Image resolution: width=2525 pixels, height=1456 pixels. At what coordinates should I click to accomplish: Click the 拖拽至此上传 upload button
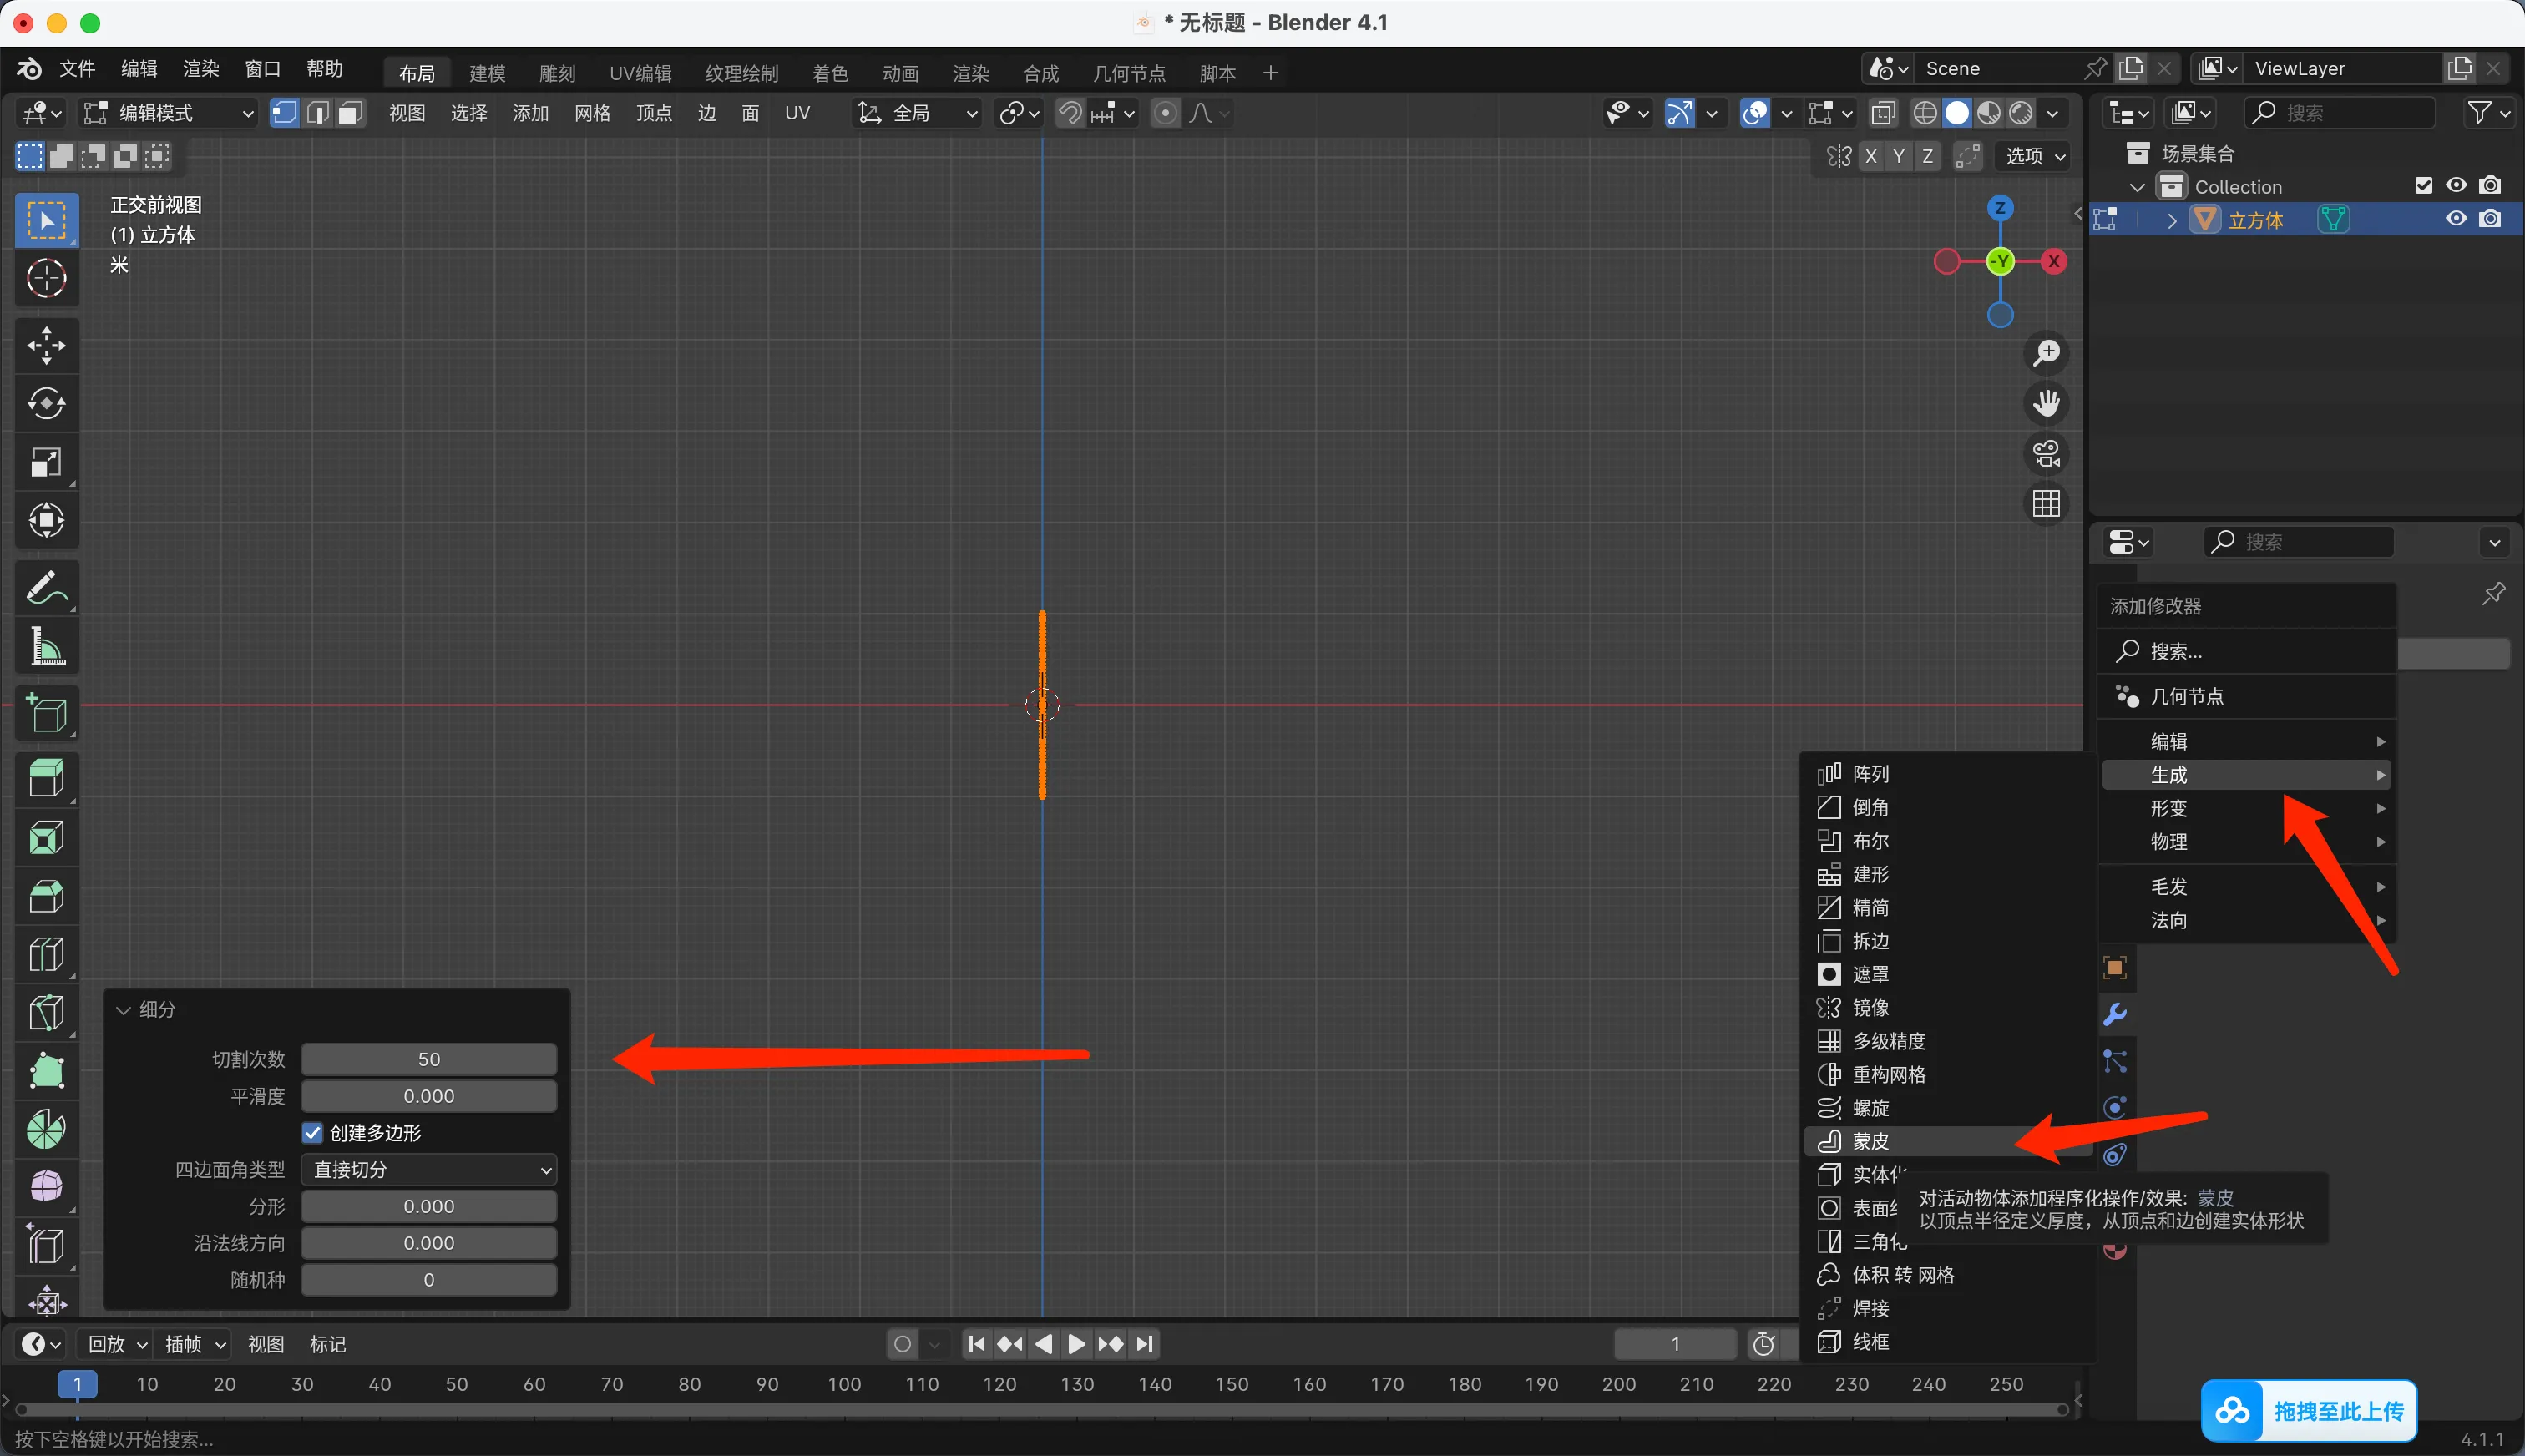(2309, 1410)
